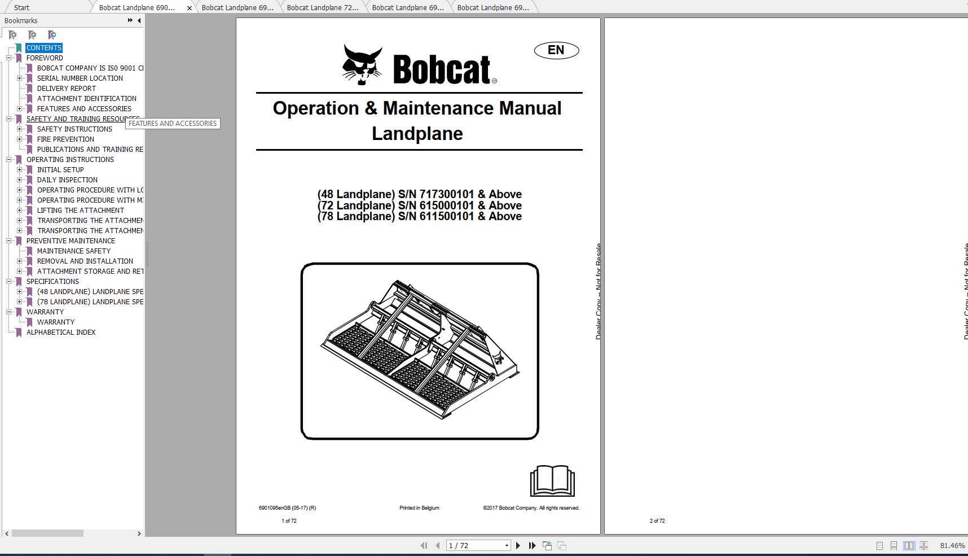Click the previous view icon in the toolbar
The width and height of the screenshot is (968, 556).
coord(547,545)
